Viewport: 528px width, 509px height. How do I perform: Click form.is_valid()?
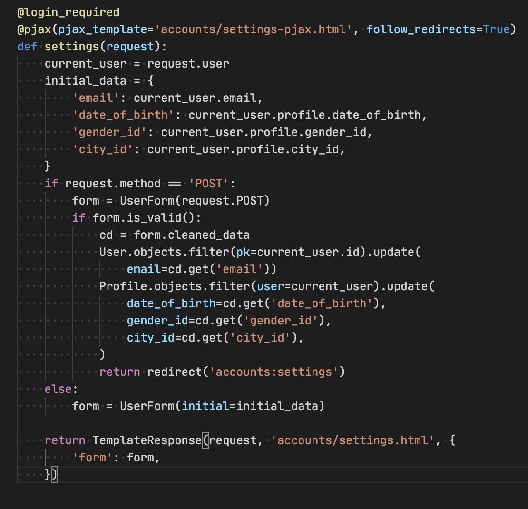[x=144, y=218]
